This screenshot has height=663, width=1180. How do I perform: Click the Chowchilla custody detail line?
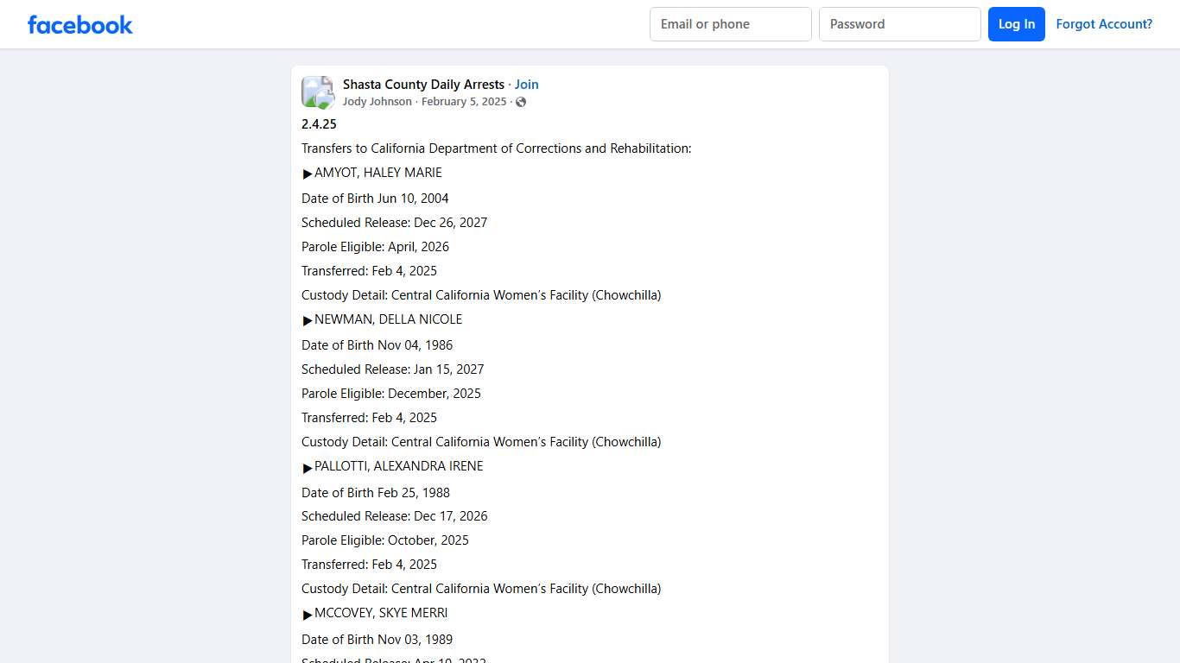coord(481,294)
